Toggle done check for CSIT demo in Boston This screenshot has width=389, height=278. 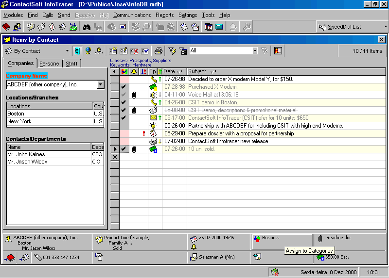point(124,102)
